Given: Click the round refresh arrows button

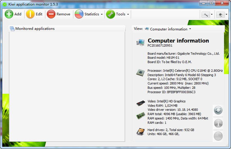Looking at the screenshot, I should pos(218,110).
